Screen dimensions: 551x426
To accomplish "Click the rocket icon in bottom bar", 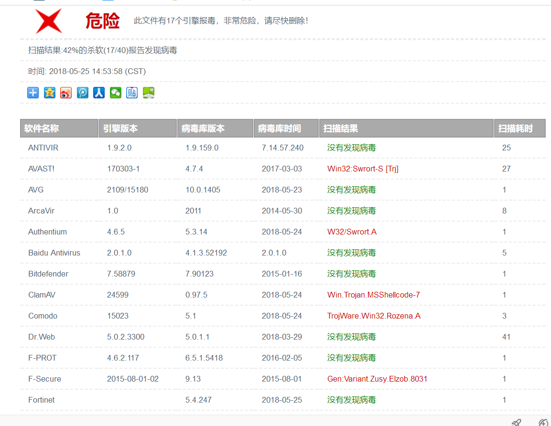I will [x=516, y=422].
